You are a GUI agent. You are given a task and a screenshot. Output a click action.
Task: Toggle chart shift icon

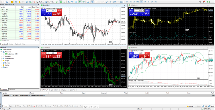click(x=83, y=2)
